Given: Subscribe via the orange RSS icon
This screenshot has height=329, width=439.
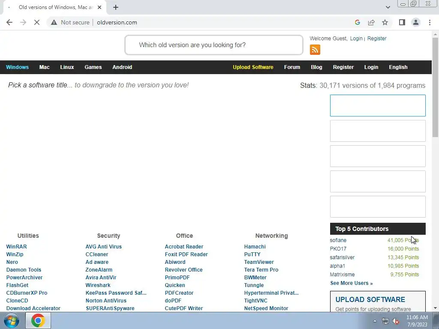Looking at the screenshot, I should pos(315,50).
